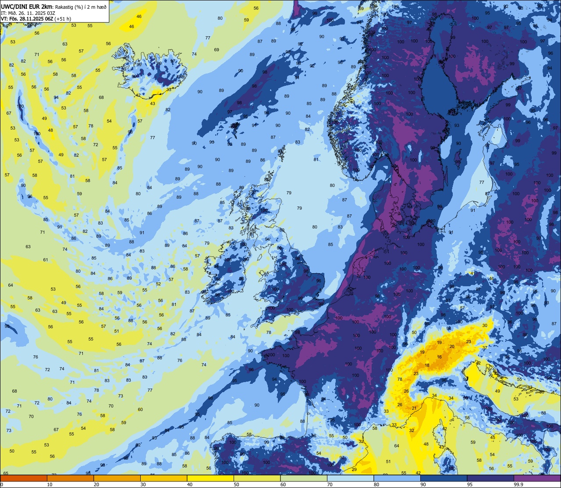Click the dark orange 0–10 legend swatch
The height and width of the screenshot is (488, 561).
pyautogui.click(x=24, y=478)
